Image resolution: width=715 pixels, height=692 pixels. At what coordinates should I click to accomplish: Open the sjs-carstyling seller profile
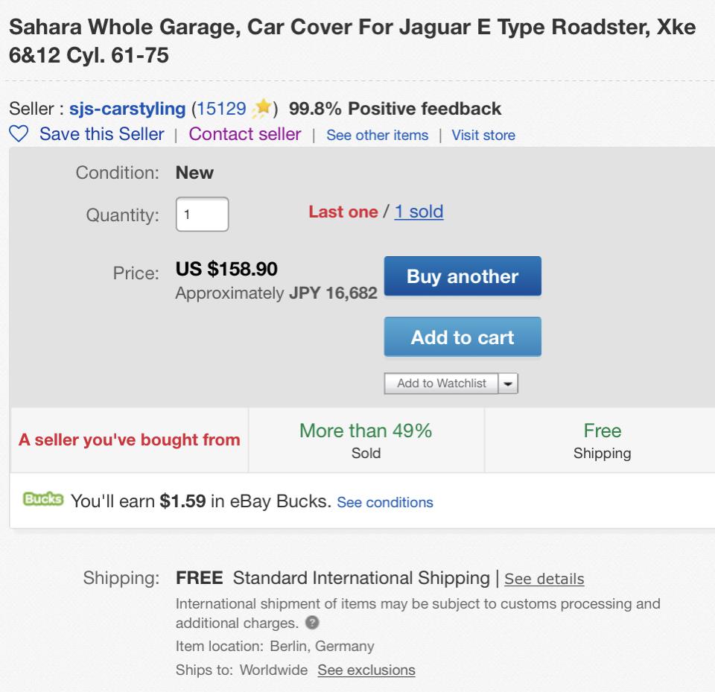tap(127, 109)
